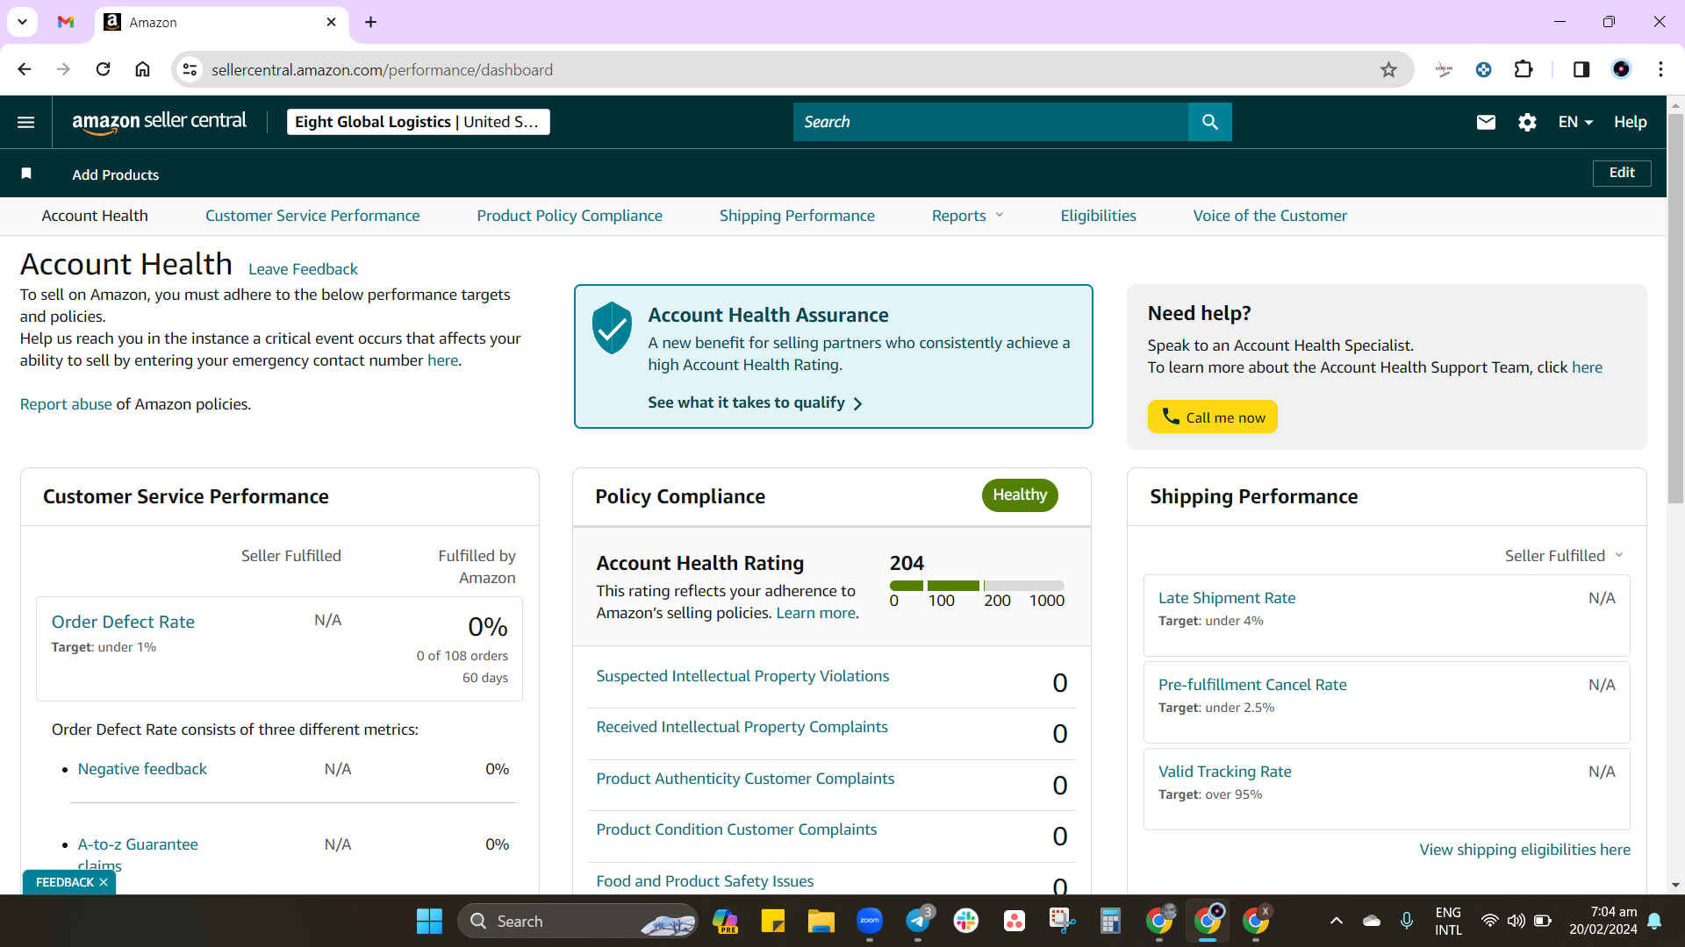Open the Late Shipment Rate link

point(1226,598)
